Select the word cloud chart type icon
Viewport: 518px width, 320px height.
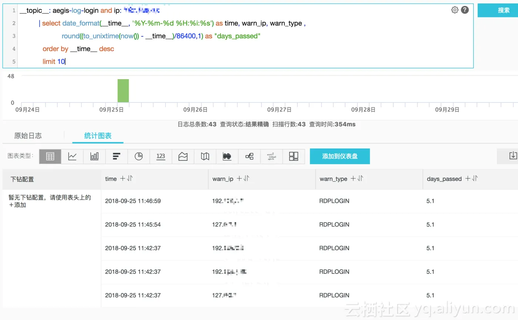coord(272,156)
